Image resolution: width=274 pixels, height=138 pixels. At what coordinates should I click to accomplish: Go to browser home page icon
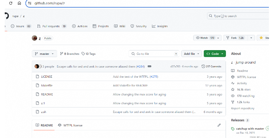[19, 3]
